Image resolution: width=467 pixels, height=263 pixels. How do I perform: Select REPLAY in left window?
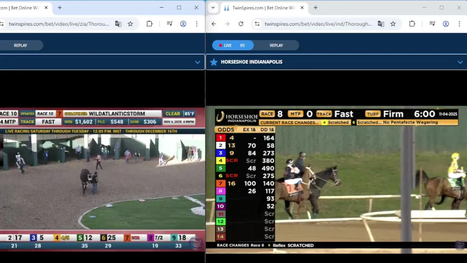point(20,45)
